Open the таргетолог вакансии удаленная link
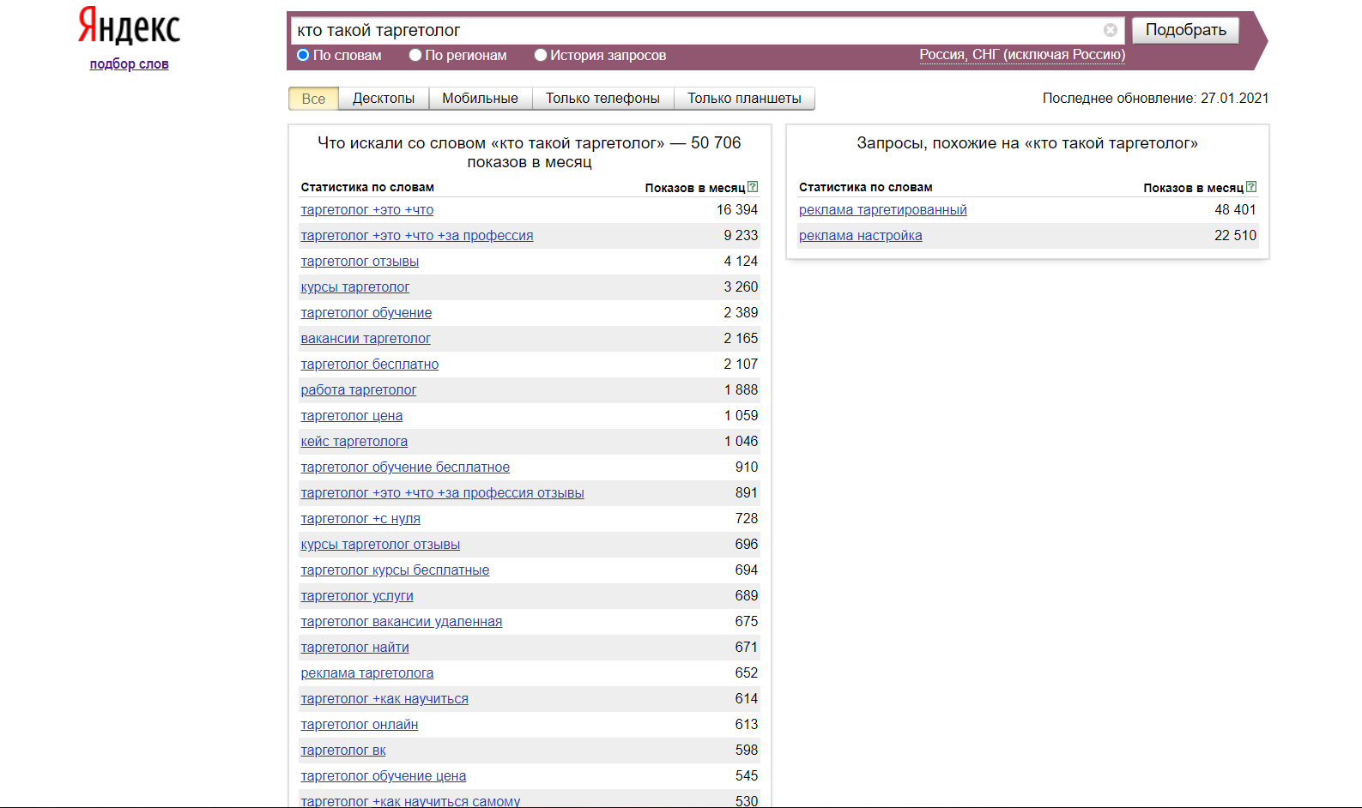 tap(401, 622)
